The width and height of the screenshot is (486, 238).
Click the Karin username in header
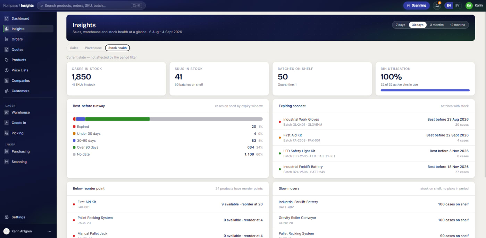479,6
